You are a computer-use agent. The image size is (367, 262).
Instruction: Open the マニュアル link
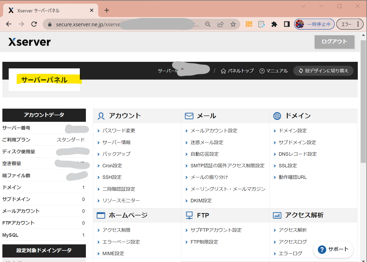pyautogui.click(x=274, y=71)
